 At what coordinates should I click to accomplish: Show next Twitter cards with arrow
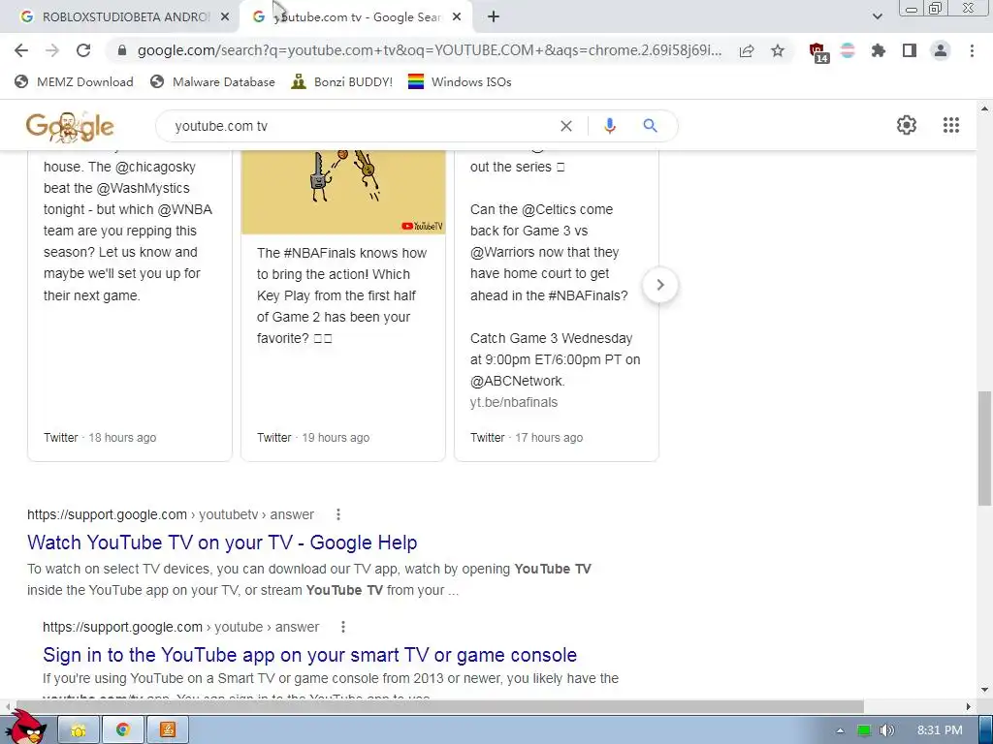point(659,286)
